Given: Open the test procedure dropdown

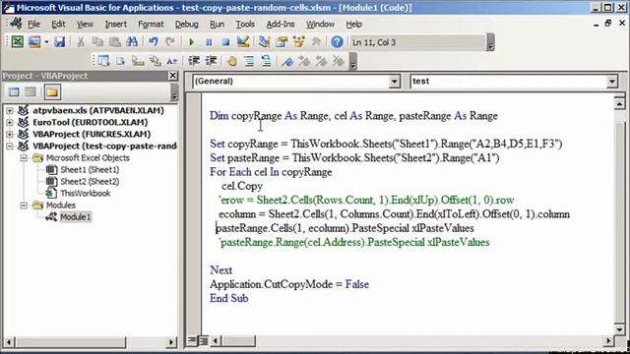Looking at the screenshot, I should coord(611,82).
